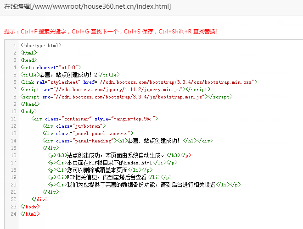The height and width of the screenshot is (229, 303).
Task: Click the closing div on line 15
Action: [x=50, y=148]
